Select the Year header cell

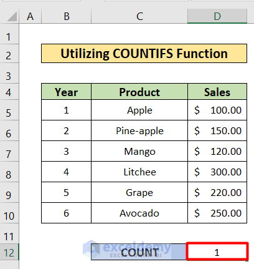coord(67,92)
